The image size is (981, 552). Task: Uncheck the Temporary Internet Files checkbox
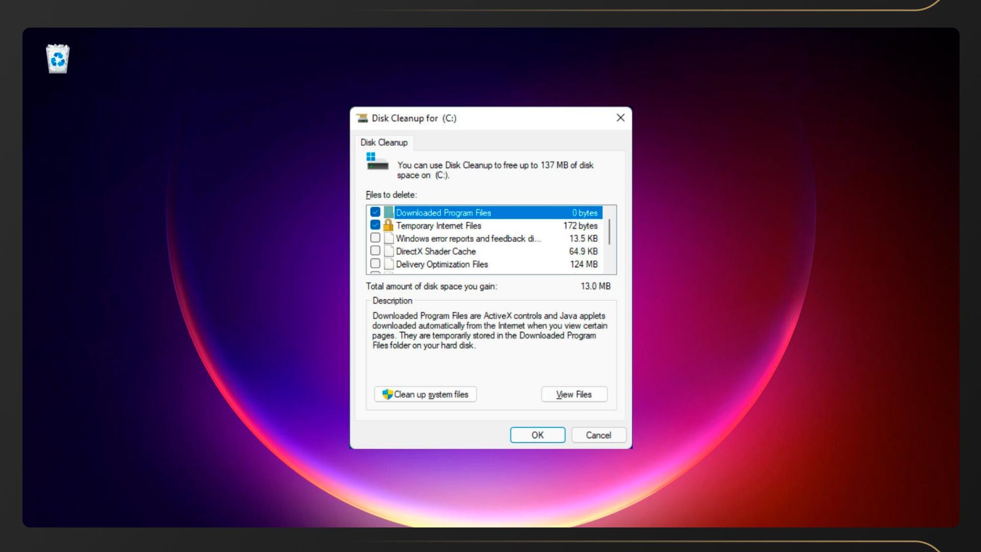(x=375, y=225)
